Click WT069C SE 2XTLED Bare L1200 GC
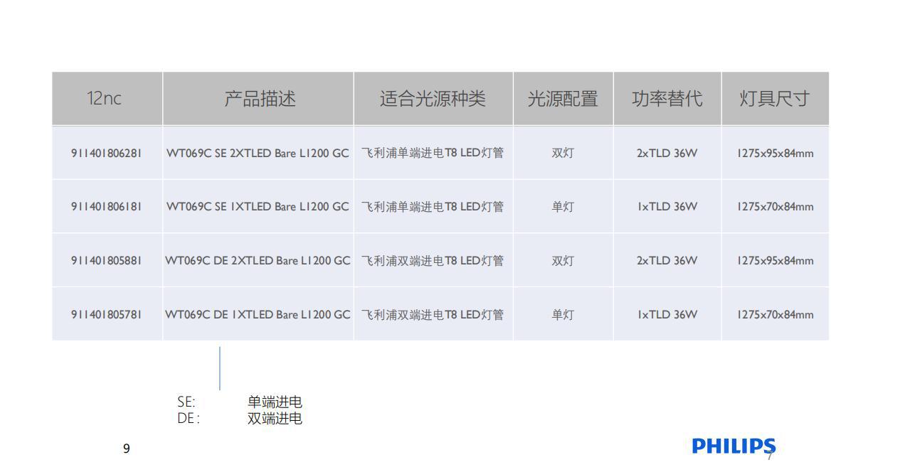The height and width of the screenshot is (472, 905). coord(258,153)
